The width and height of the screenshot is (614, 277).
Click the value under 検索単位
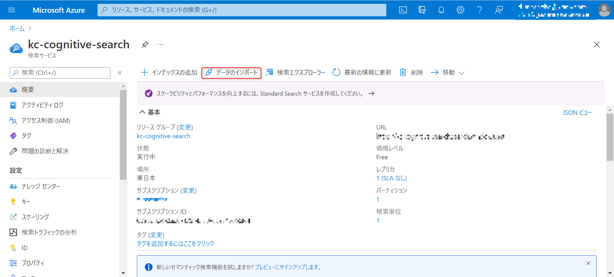pyautogui.click(x=378, y=221)
